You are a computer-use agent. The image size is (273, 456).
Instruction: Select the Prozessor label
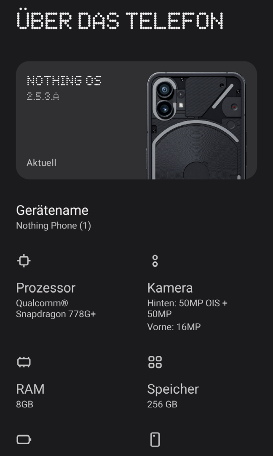(x=45, y=288)
